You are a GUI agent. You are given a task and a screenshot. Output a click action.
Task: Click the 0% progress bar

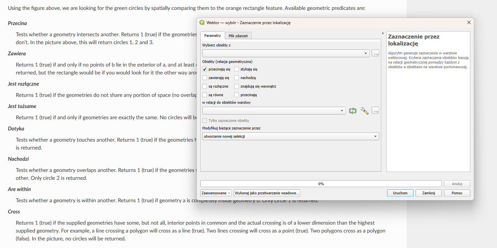click(x=321, y=184)
